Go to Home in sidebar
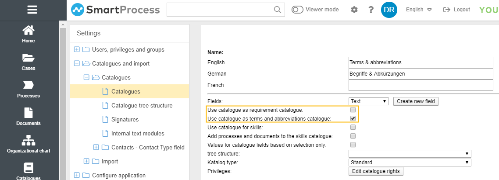The image size is (499, 180). click(29, 34)
